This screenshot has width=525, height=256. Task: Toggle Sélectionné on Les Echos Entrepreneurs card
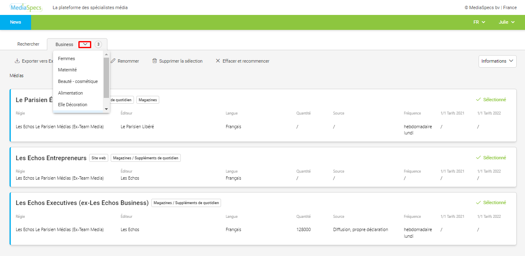pyautogui.click(x=491, y=158)
